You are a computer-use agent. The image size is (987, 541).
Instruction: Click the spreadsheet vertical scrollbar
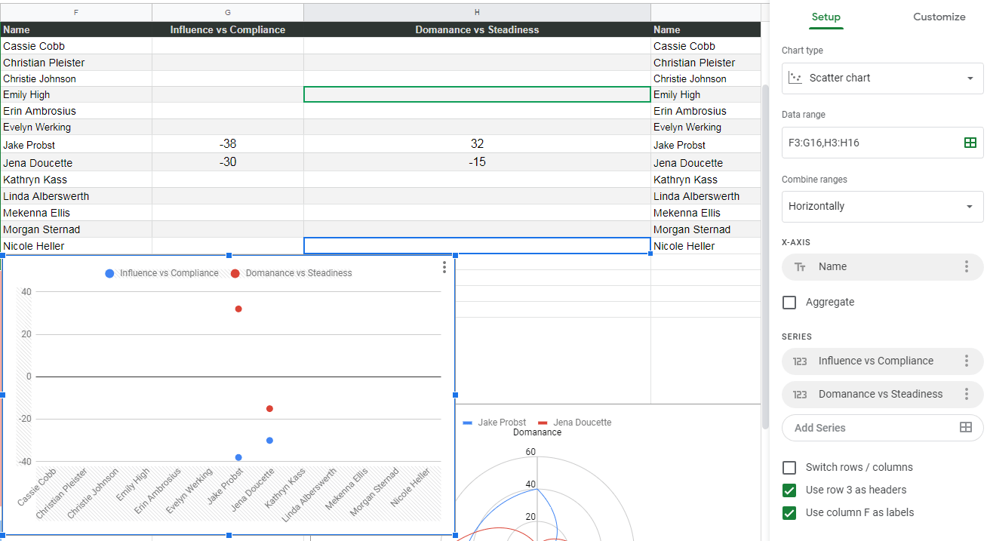(765, 257)
